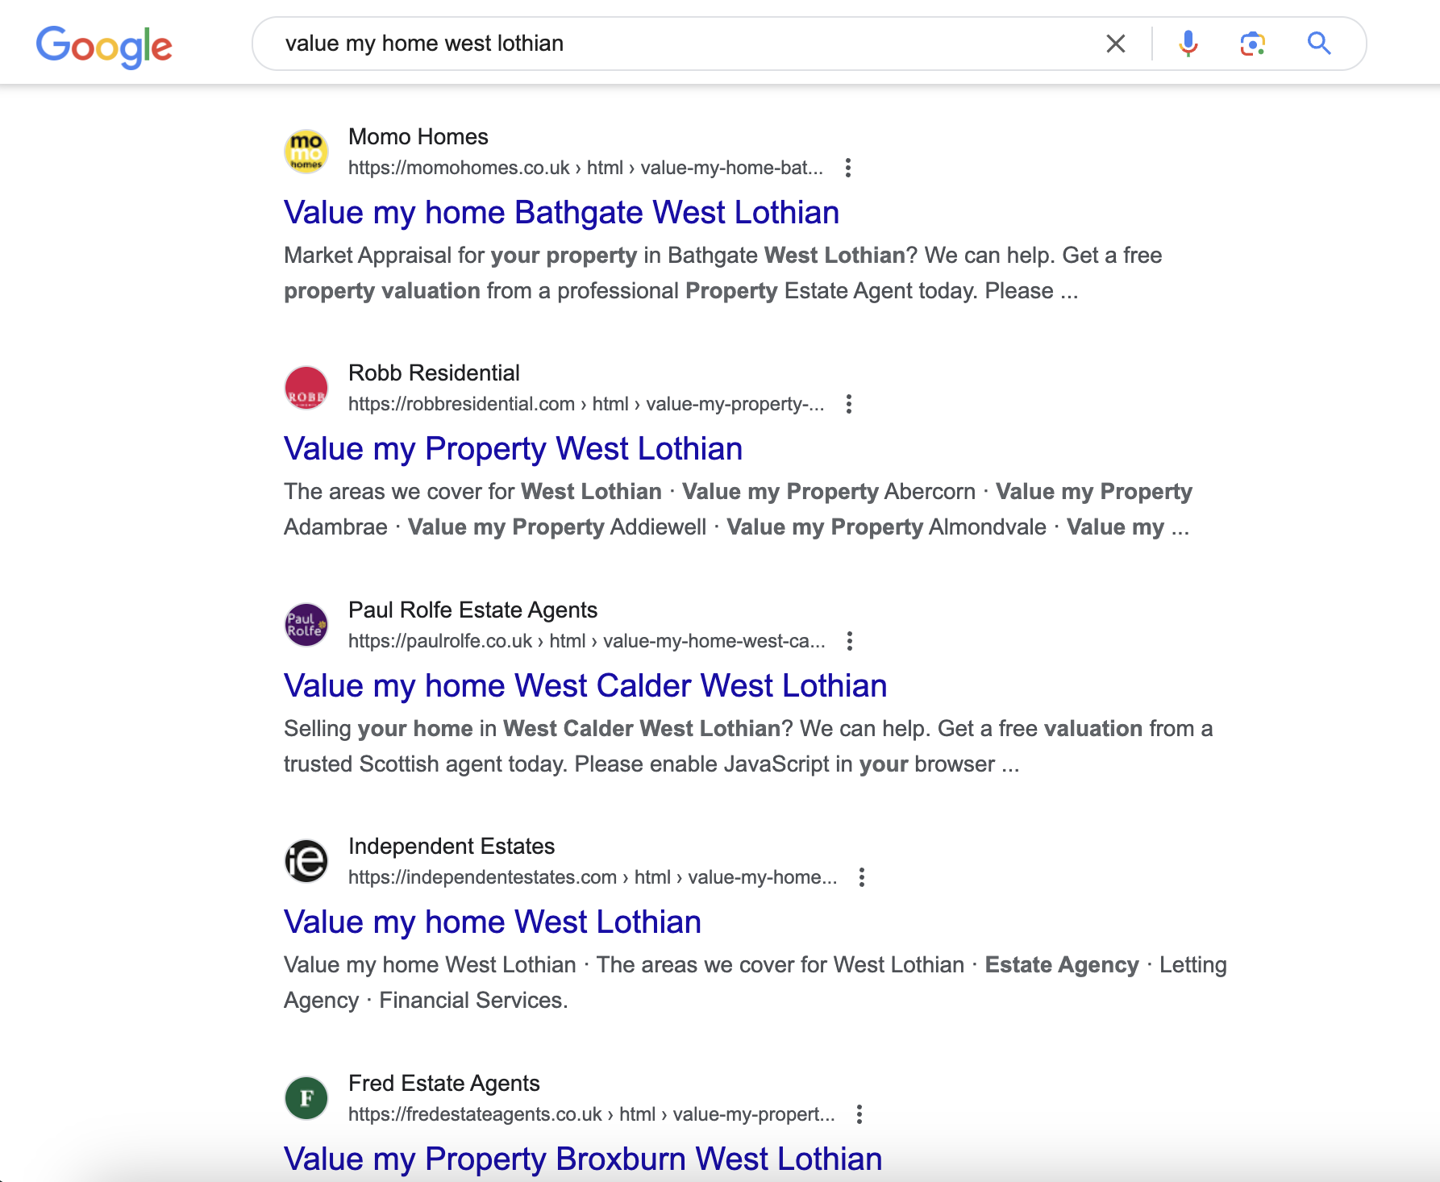
Task: Open more options for Momo Homes result
Action: tap(847, 168)
